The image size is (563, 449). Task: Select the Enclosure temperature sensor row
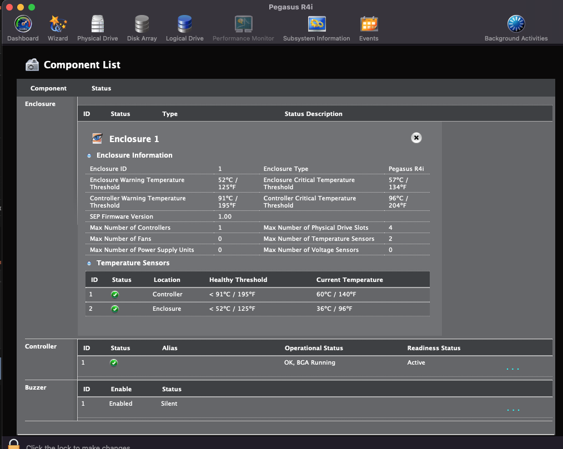pyautogui.click(x=258, y=309)
